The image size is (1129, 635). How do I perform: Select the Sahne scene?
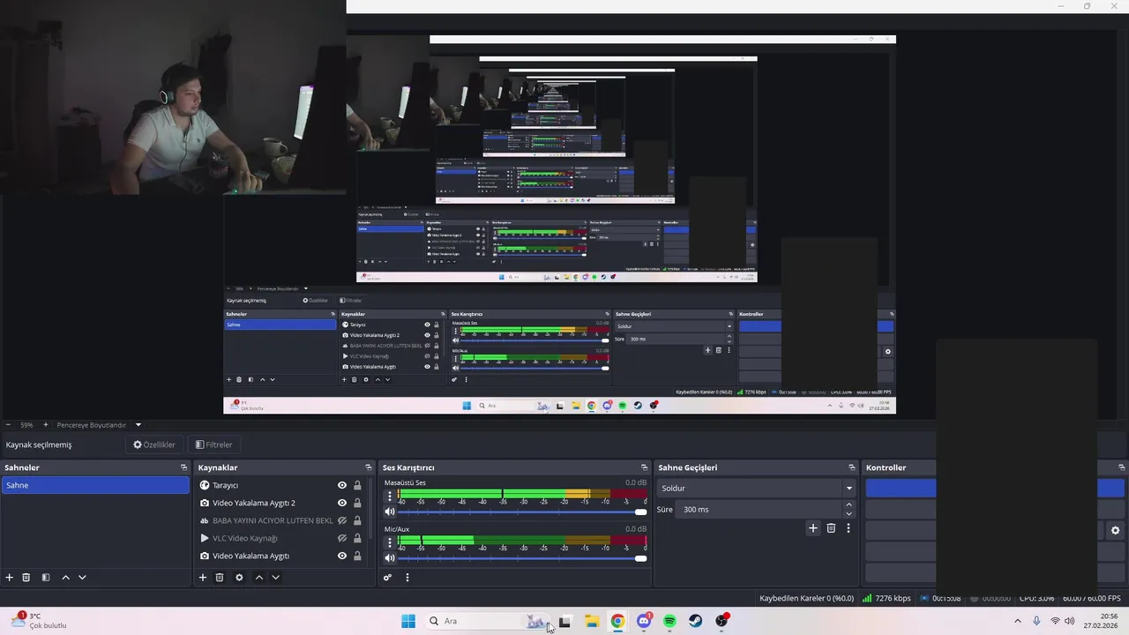pyautogui.click(x=95, y=485)
